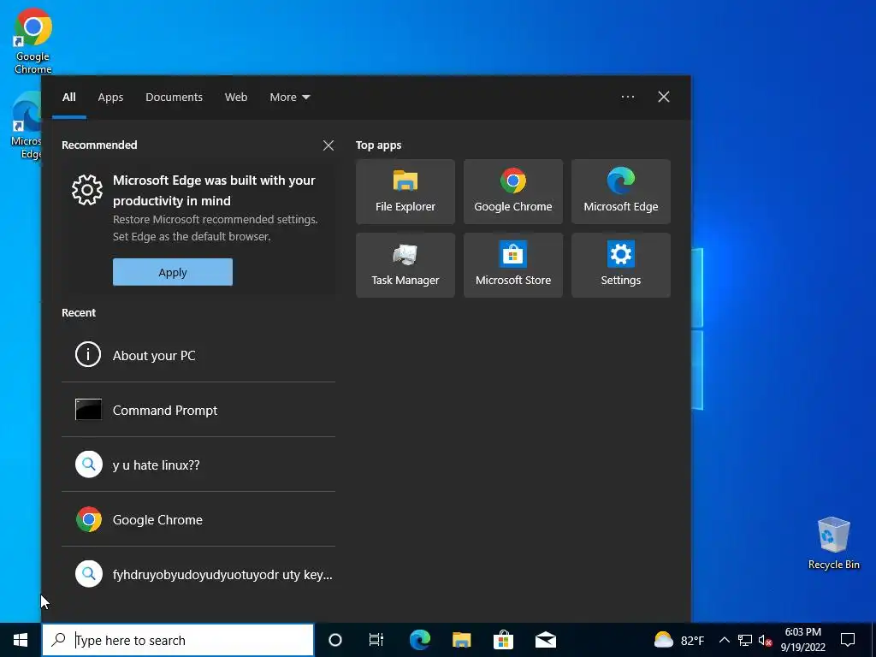Click the gear icon in Recommended card
The height and width of the screenshot is (657, 876).
87,191
